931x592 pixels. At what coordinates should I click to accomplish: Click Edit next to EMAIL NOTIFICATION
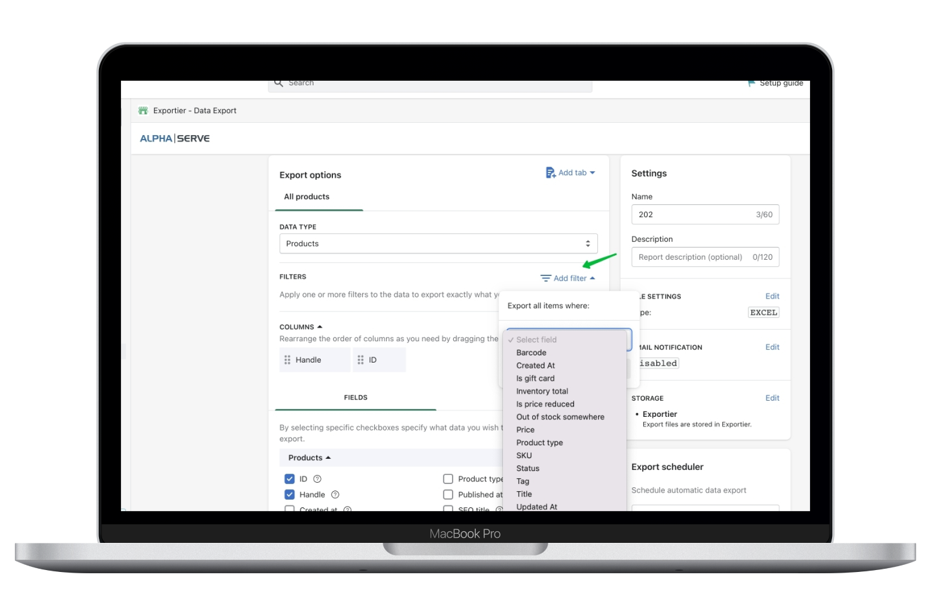[772, 347]
